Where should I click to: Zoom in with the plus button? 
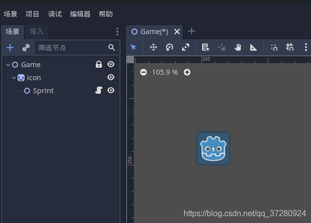pyautogui.click(x=187, y=72)
